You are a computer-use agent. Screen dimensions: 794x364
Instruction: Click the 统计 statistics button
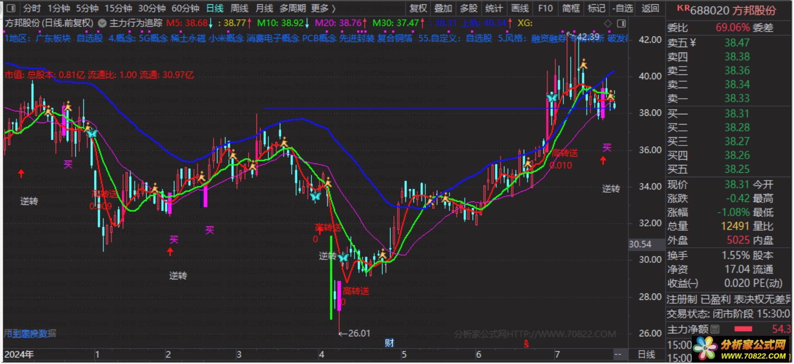[x=494, y=8]
